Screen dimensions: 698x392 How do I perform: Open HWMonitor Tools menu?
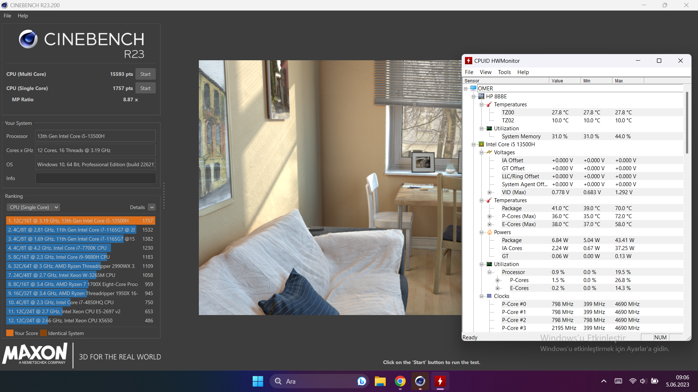504,72
